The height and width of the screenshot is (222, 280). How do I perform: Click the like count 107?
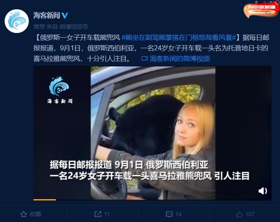point(250,214)
